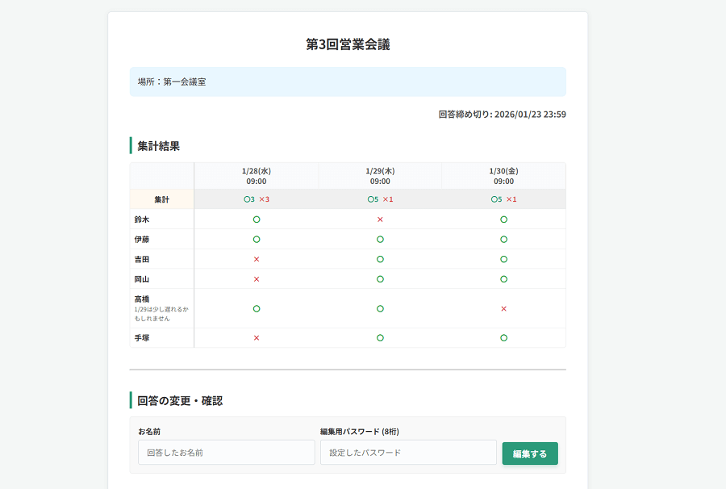Image resolution: width=726 pixels, height=489 pixels.
Task: Click Okayama's circle mark for 1/29
Action: (380, 279)
